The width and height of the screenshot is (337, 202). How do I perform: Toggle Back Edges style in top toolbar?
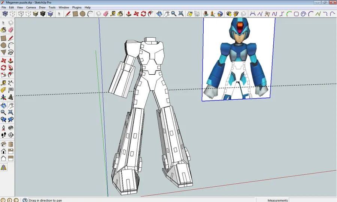click(x=12, y=14)
